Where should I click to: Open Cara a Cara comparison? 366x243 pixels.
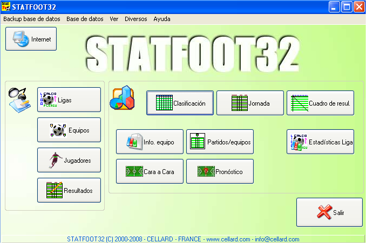(x=150, y=171)
